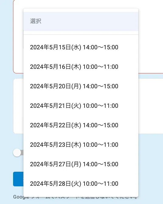
Task: Pick the 5月16日(木) 10:00〜11:00 option
Action: tap(81, 67)
